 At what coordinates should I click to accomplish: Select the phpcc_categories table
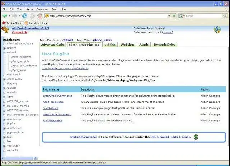point(21,57)
